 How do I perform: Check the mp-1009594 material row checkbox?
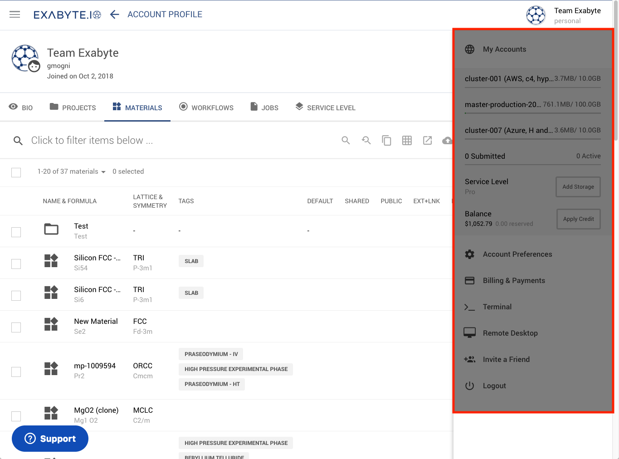click(16, 371)
